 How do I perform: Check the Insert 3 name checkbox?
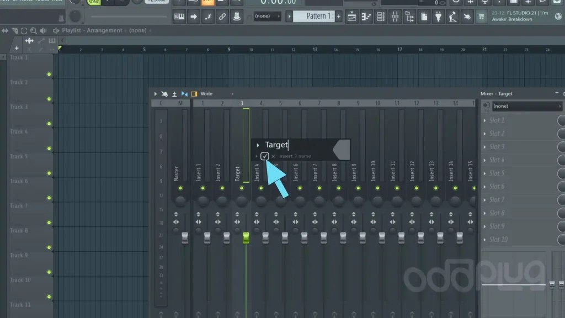(264, 156)
